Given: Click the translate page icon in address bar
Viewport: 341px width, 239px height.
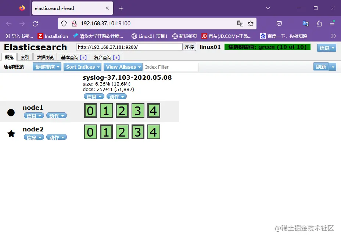Looking at the screenshot, I should coord(240,23).
